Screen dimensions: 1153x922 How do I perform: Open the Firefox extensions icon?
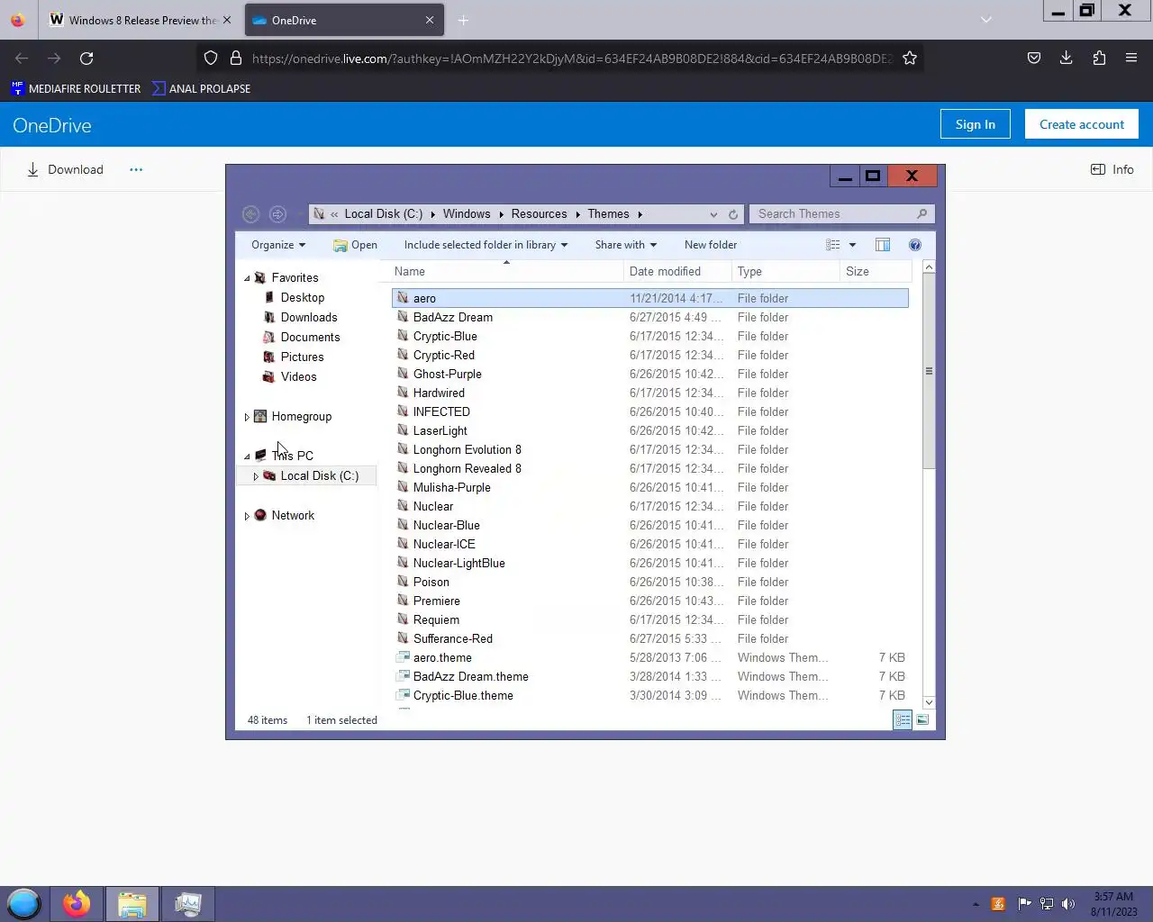tap(1099, 59)
